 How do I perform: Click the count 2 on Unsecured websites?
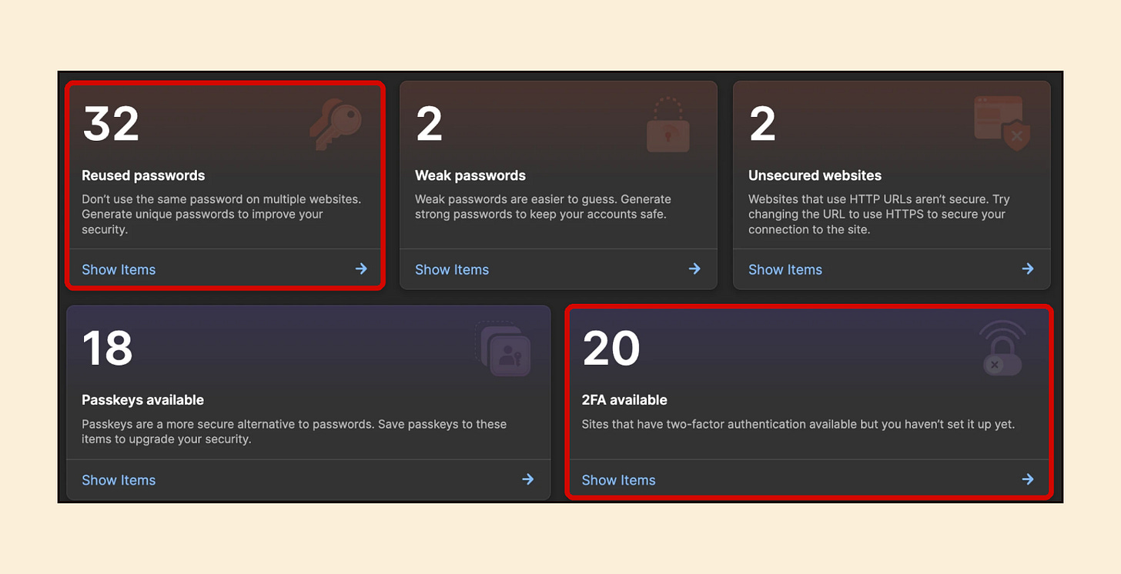click(x=762, y=123)
